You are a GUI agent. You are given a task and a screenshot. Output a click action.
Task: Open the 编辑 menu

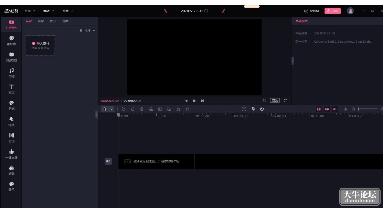[x=49, y=11]
